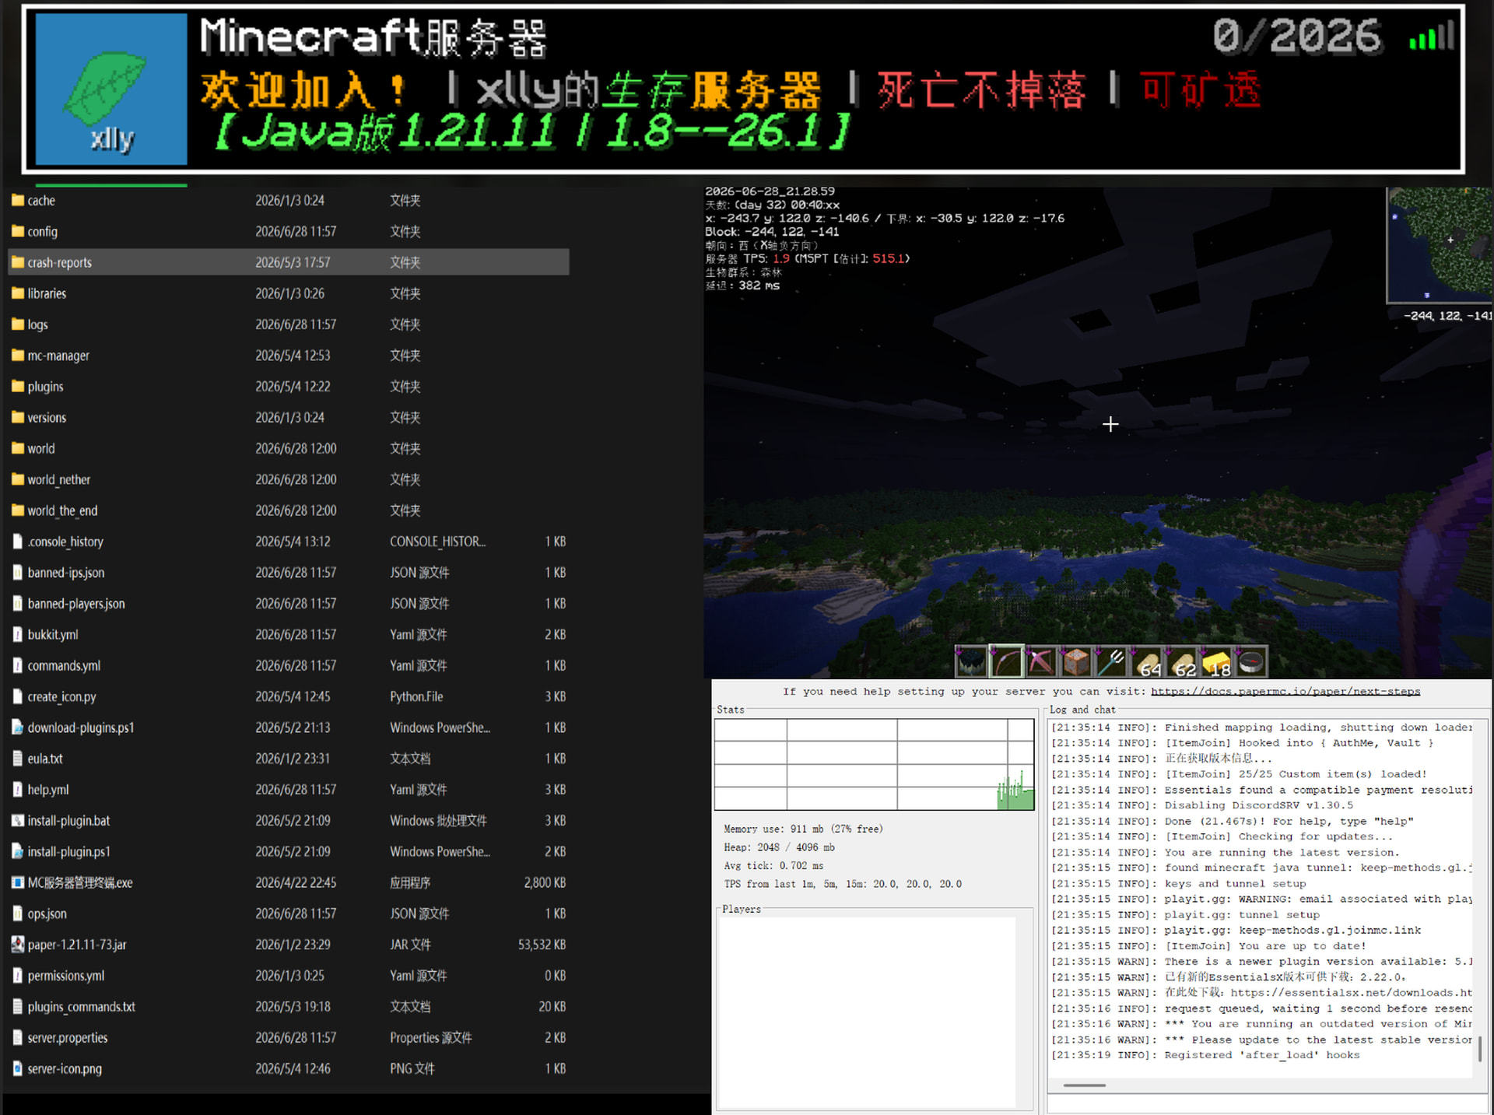Select the eula.txt file name
The height and width of the screenshot is (1115, 1494).
click(45, 759)
